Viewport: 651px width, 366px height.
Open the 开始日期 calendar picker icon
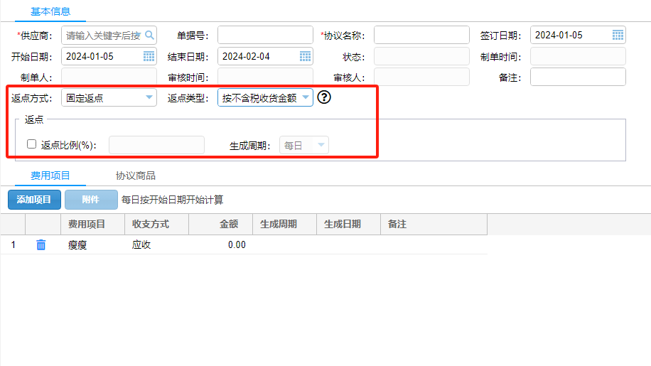click(149, 56)
